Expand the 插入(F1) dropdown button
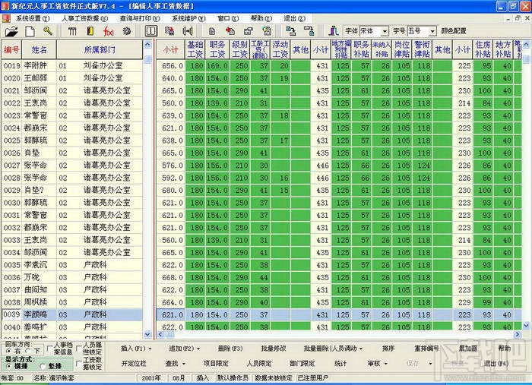Viewport: 532px width, 385px height. pos(150,349)
